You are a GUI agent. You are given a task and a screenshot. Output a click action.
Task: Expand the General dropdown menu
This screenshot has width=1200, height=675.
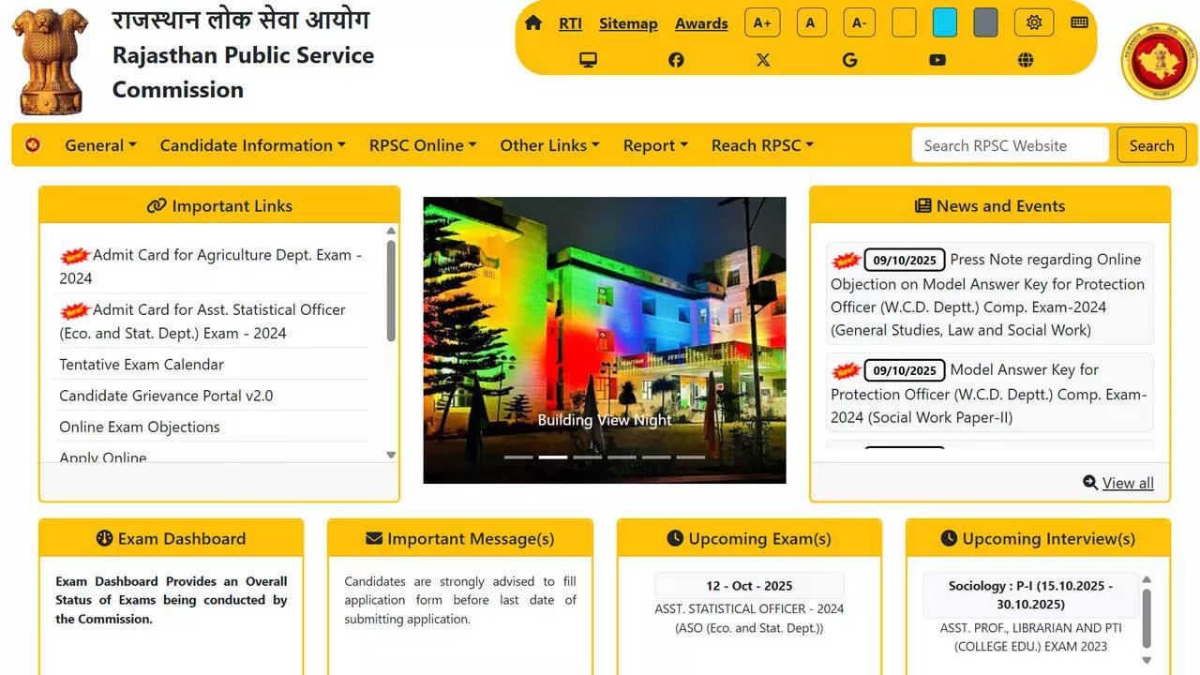pos(100,145)
